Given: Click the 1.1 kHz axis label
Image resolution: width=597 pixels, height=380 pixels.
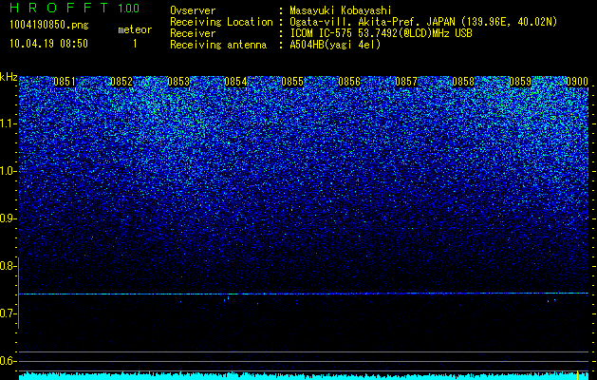Looking at the screenshot, I should click(9, 123).
